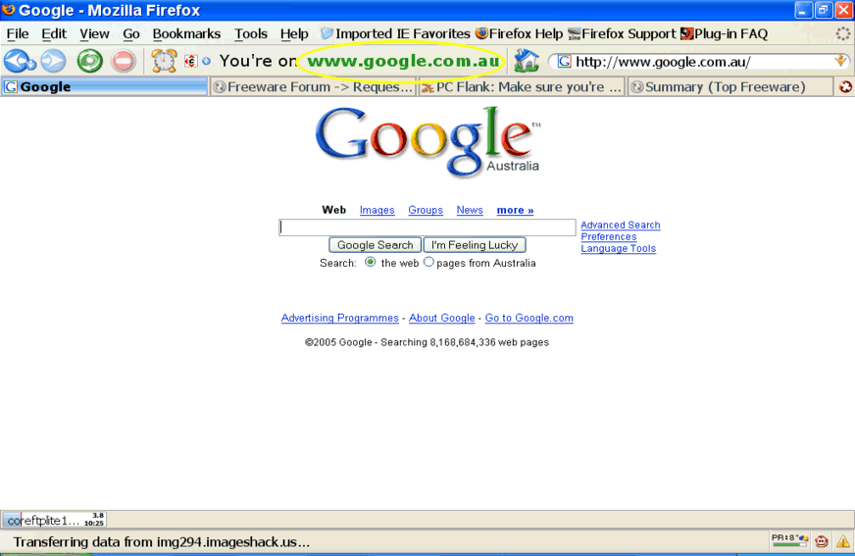The width and height of the screenshot is (855, 556).
Task: Click the coreftplite download progress item
Action: [54, 520]
